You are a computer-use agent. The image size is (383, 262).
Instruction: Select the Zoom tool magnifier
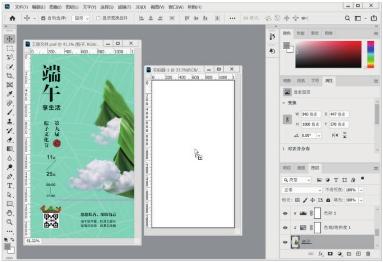pyautogui.click(x=10, y=221)
